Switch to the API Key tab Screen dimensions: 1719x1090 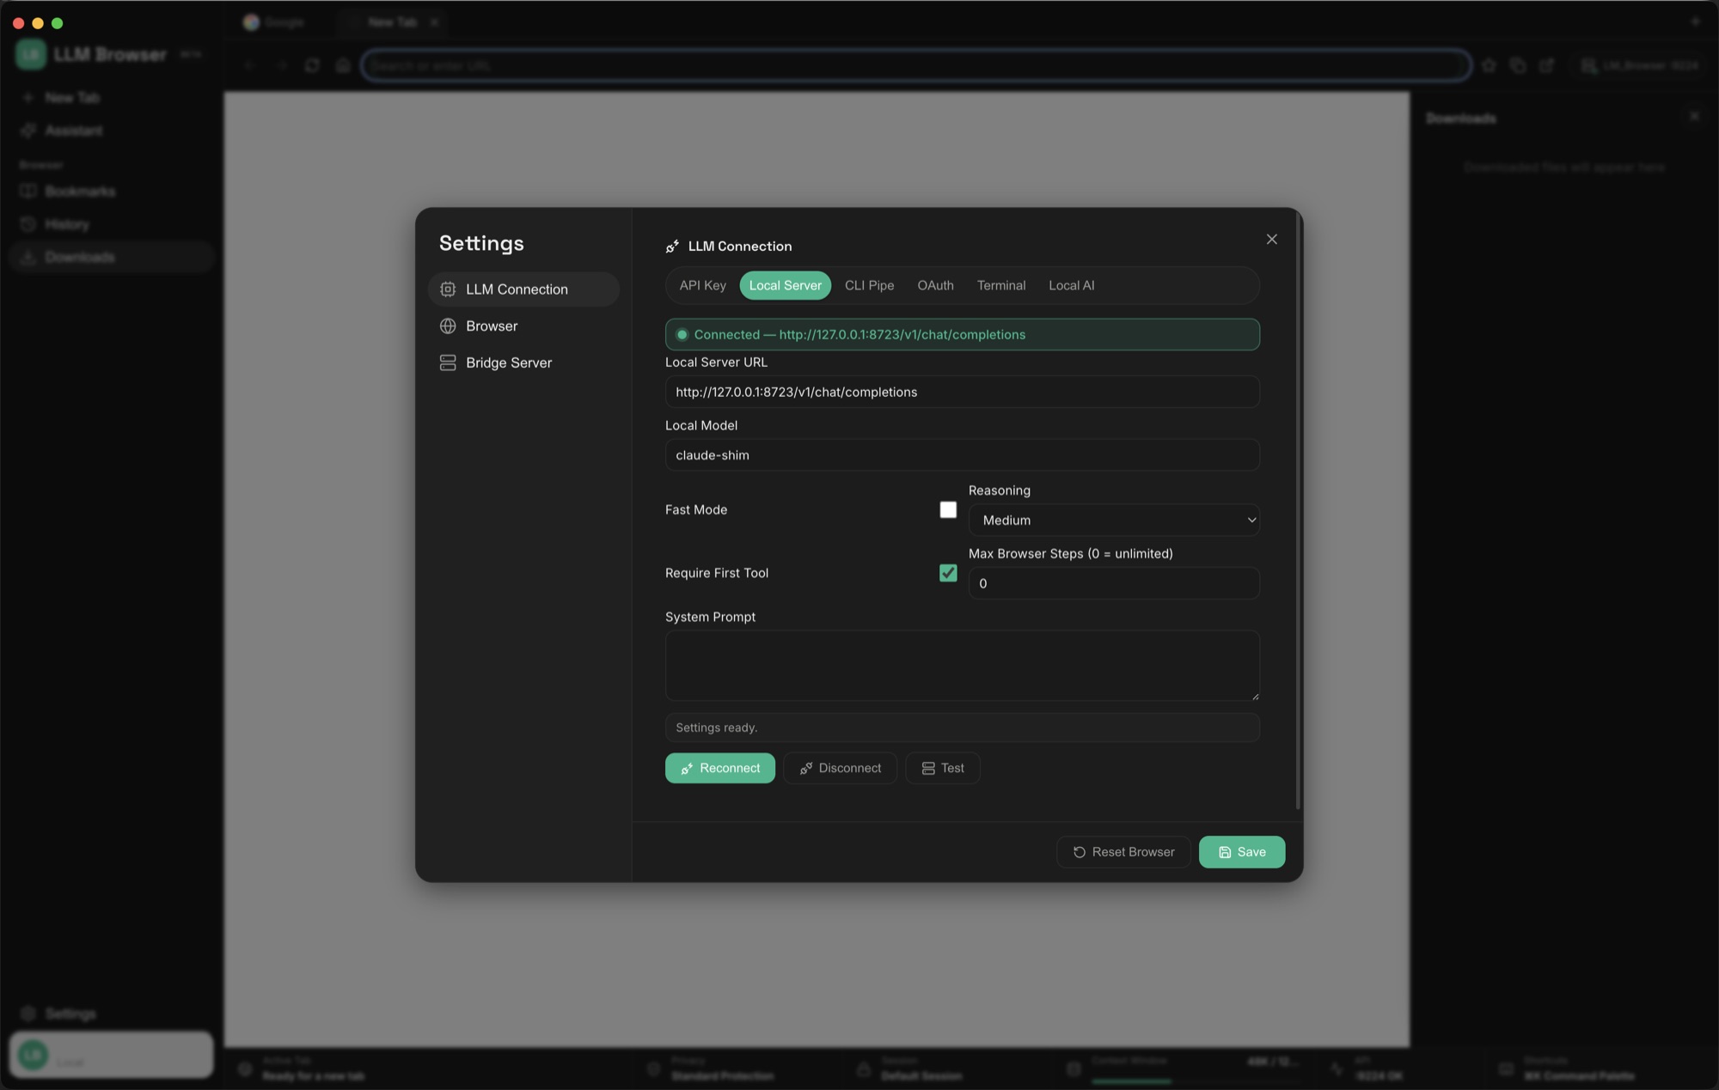(702, 285)
